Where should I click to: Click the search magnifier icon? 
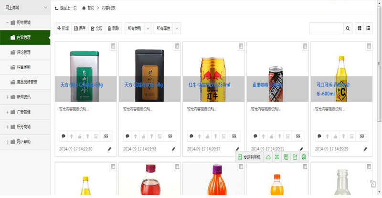tap(348, 29)
